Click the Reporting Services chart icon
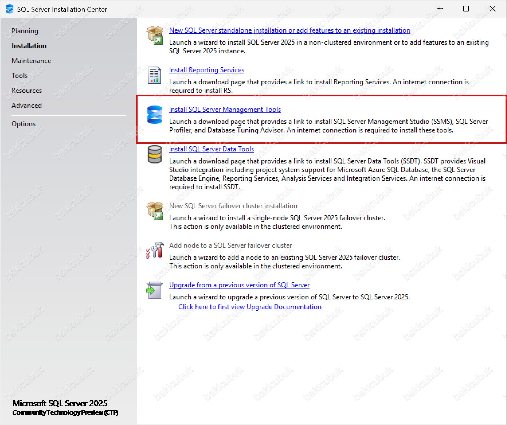The height and width of the screenshot is (425, 507). point(154,75)
